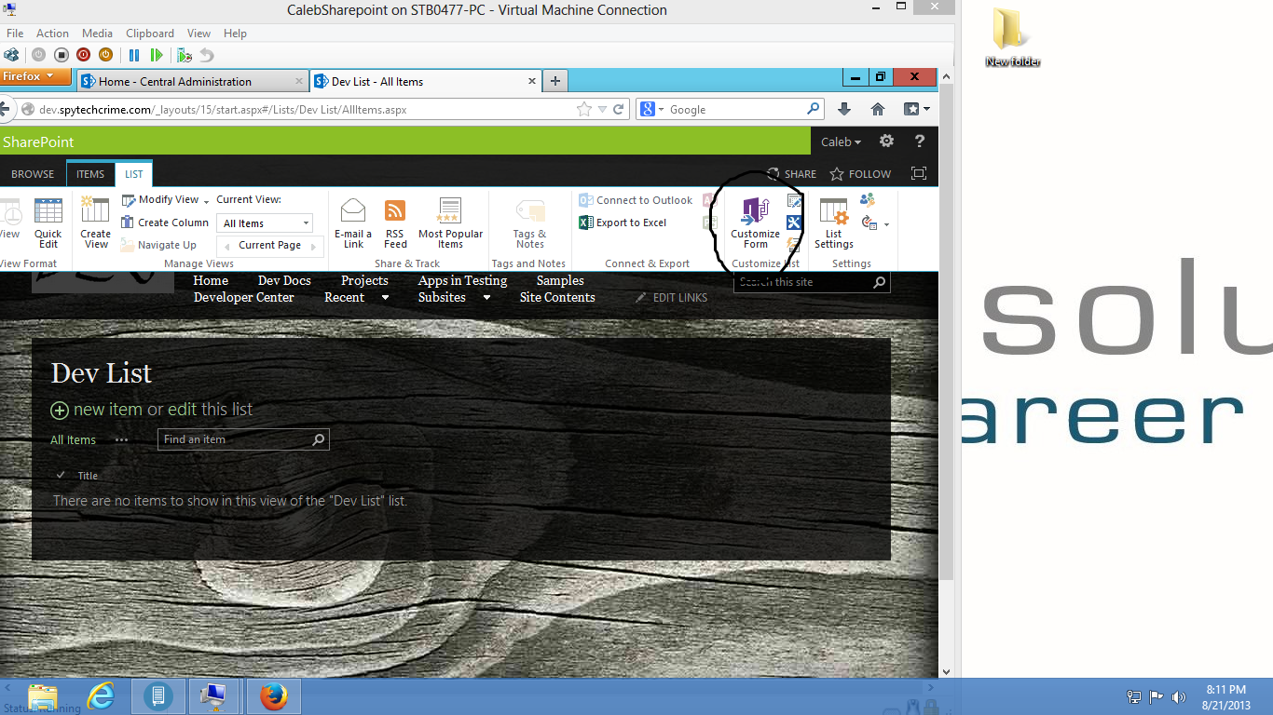Click the SharePoint help question mark
Viewport: 1273px width, 715px height.
tap(920, 142)
